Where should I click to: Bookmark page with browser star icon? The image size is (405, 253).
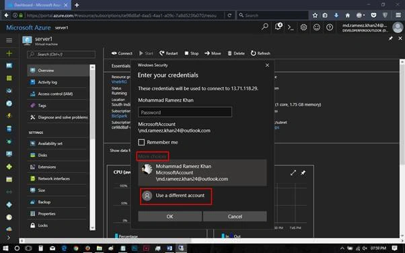click(315, 15)
